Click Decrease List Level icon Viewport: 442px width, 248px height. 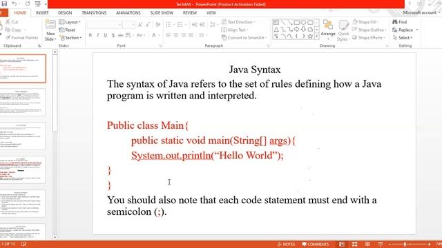coord(195,25)
